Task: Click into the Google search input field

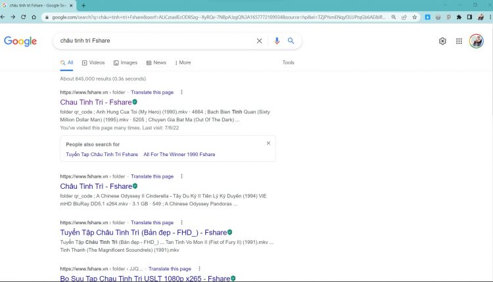Action: tap(156, 41)
